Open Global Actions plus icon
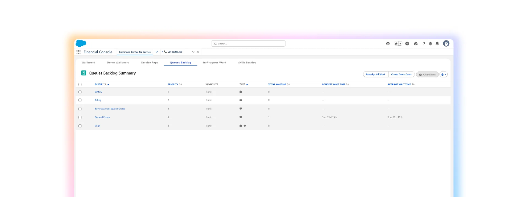 coord(407,43)
